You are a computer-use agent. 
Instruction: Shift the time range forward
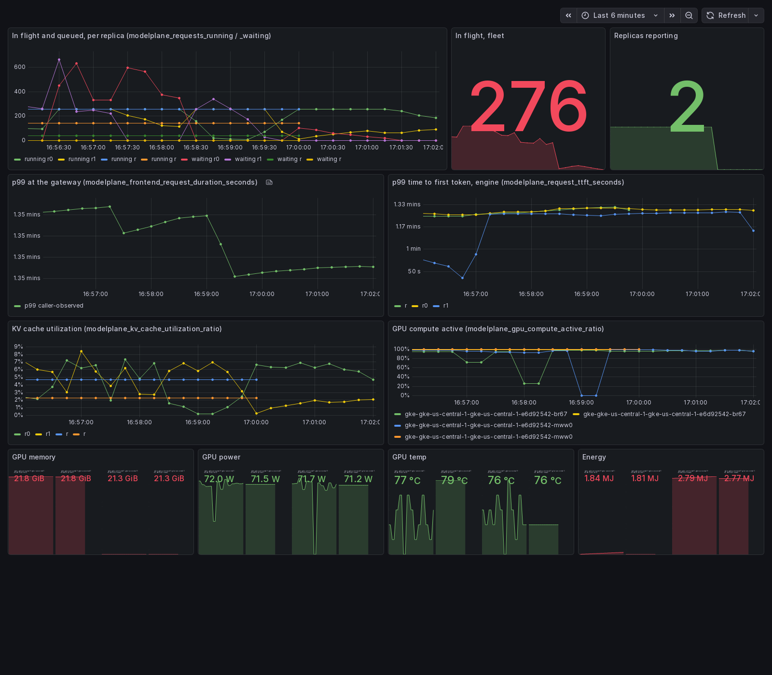point(672,15)
